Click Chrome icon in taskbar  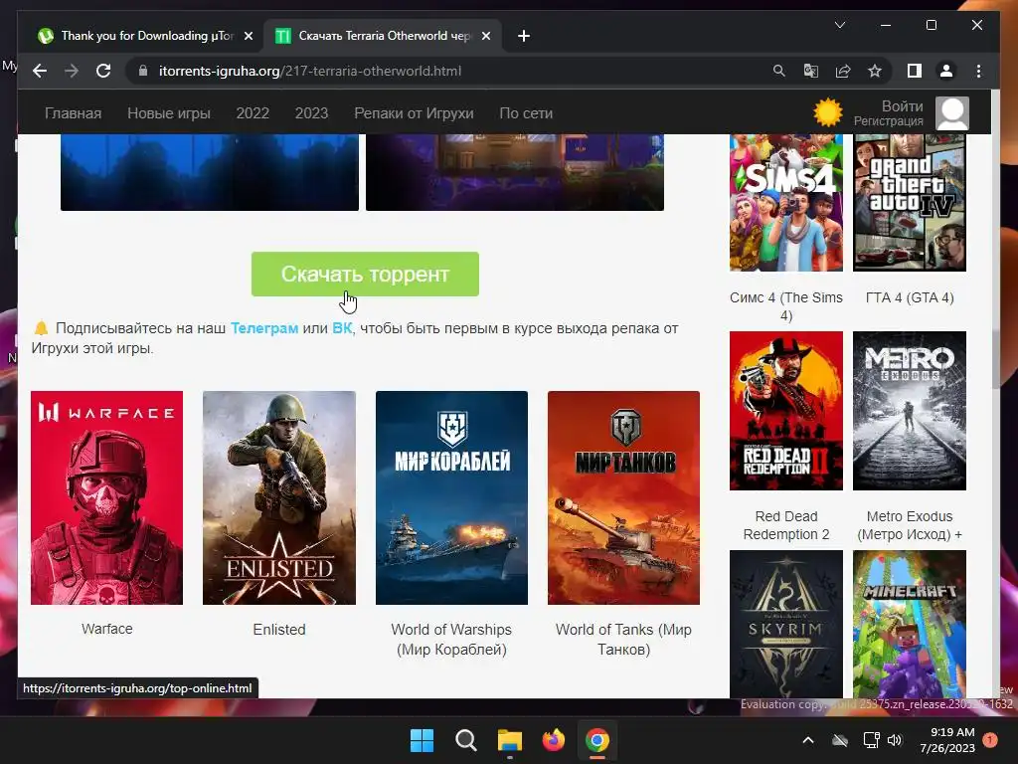(x=597, y=740)
